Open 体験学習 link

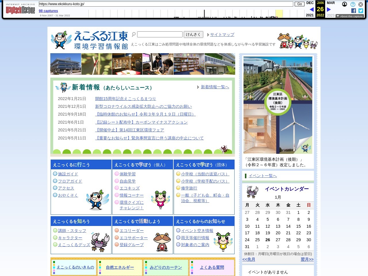128,174
